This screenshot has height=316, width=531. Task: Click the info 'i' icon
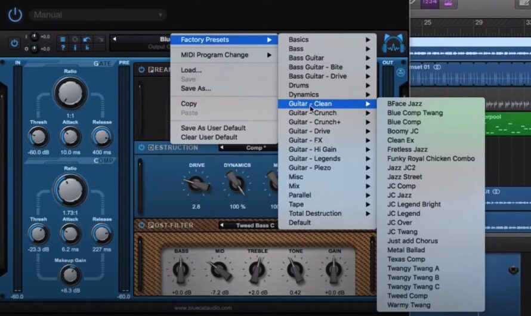(x=75, y=48)
